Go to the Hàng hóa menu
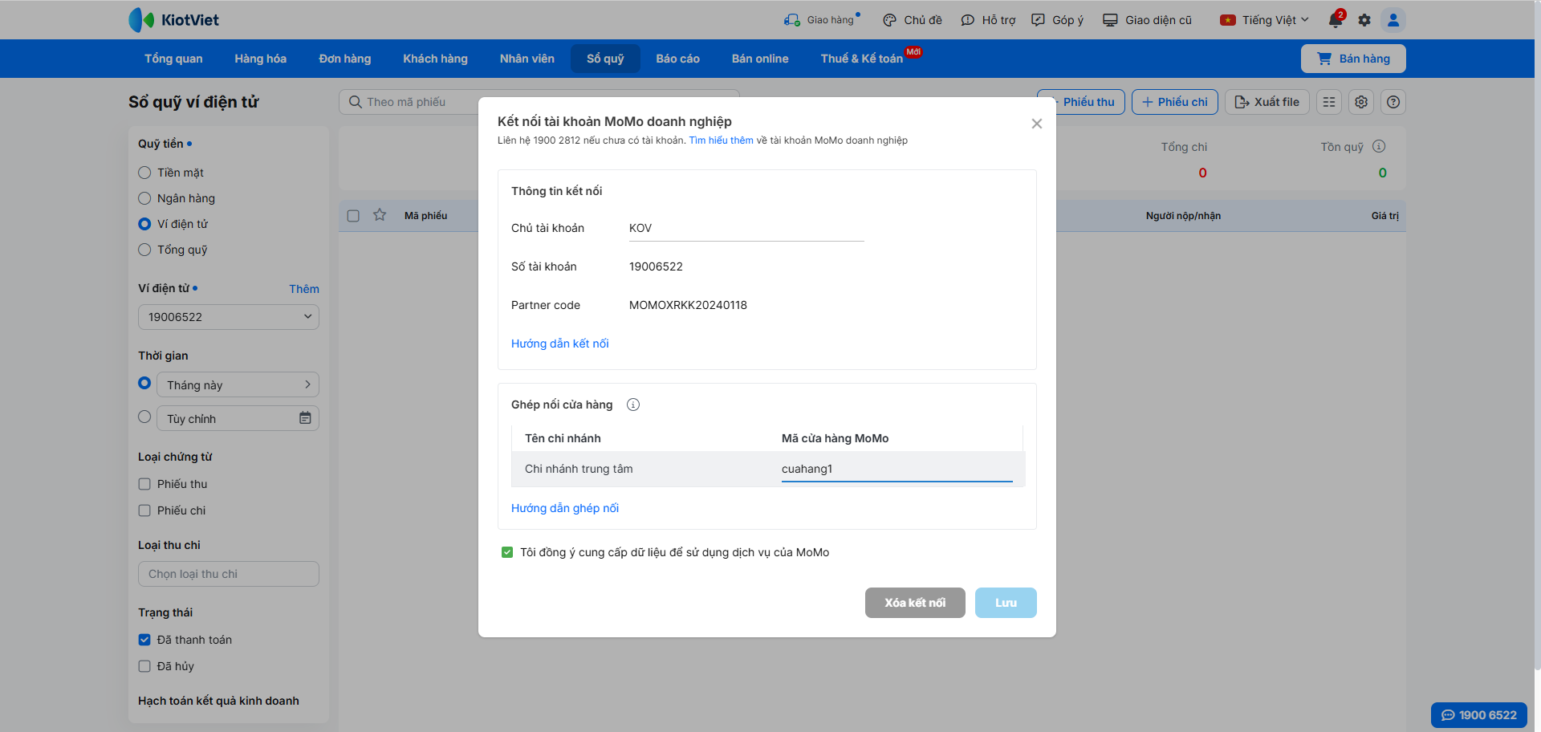 (x=260, y=59)
